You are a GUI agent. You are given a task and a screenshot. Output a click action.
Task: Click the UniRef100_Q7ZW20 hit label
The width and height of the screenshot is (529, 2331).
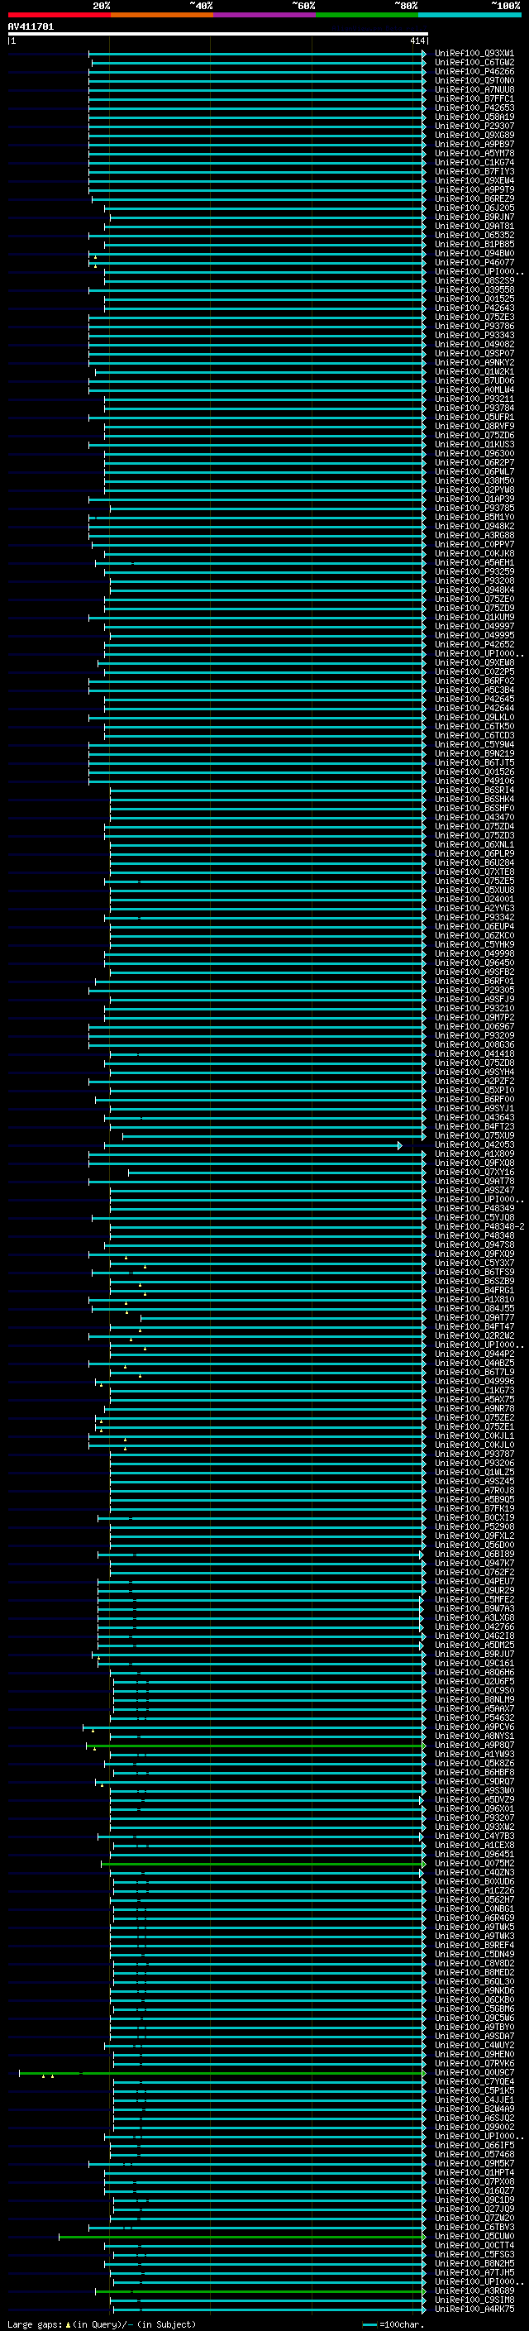pyautogui.click(x=474, y=2218)
